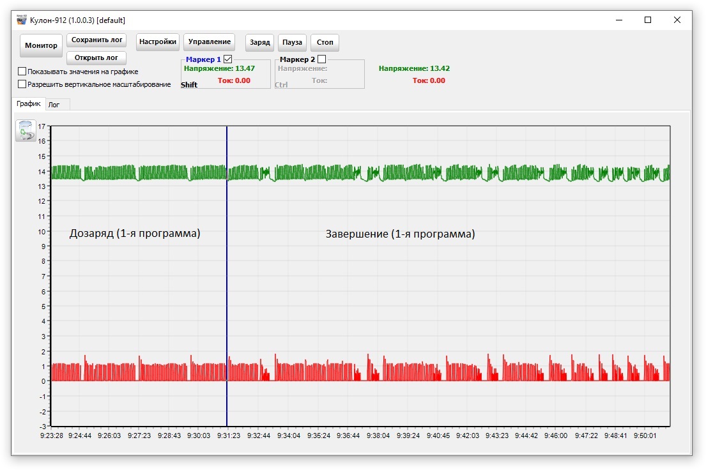Select the График tab

tap(29, 103)
